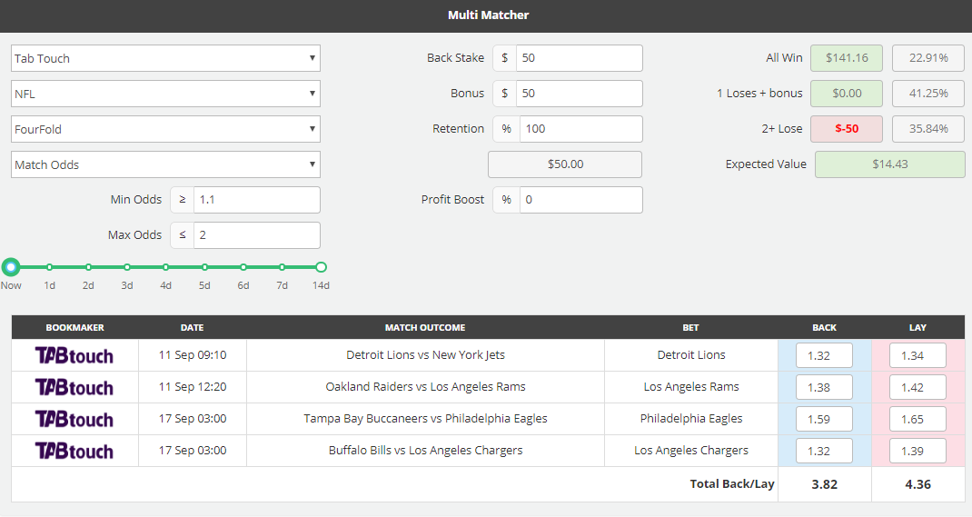The height and width of the screenshot is (517, 972).
Task: Click the DATE column header
Action: click(193, 327)
